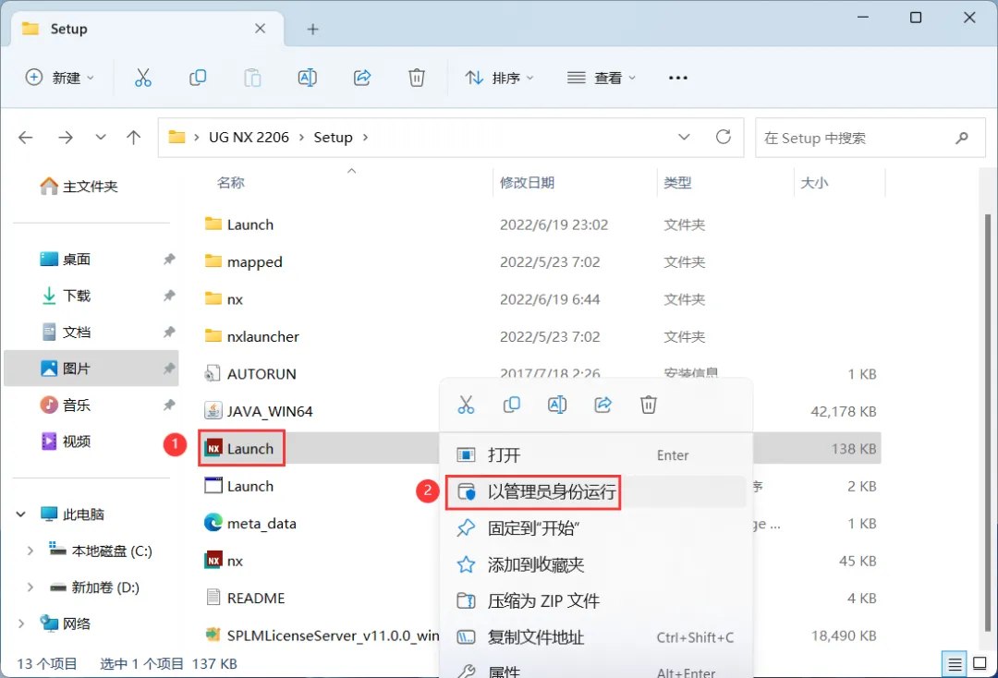998x678 pixels.
Task: Switch to the large thumbnails view icon in the status bar
Action: point(980,664)
